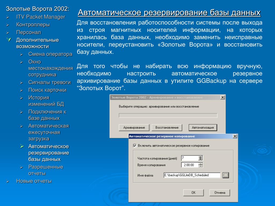This screenshot has height=206, width=275.
Task: Cancel using the Отмена button
Action: pyautogui.click(x=220, y=193)
